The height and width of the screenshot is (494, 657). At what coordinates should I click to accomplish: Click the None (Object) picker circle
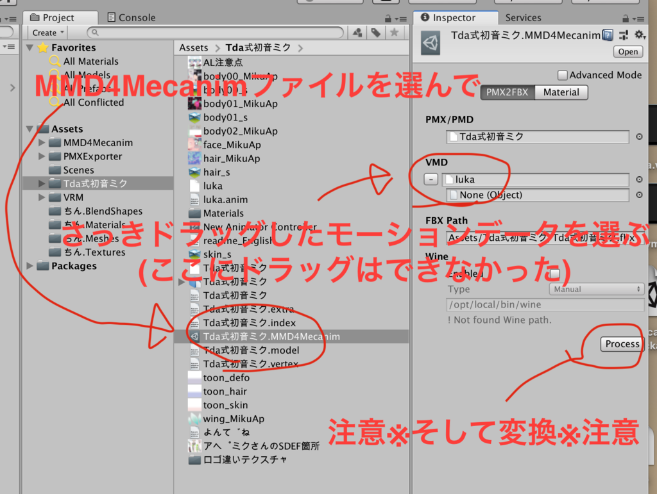click(x=639, y=195)
